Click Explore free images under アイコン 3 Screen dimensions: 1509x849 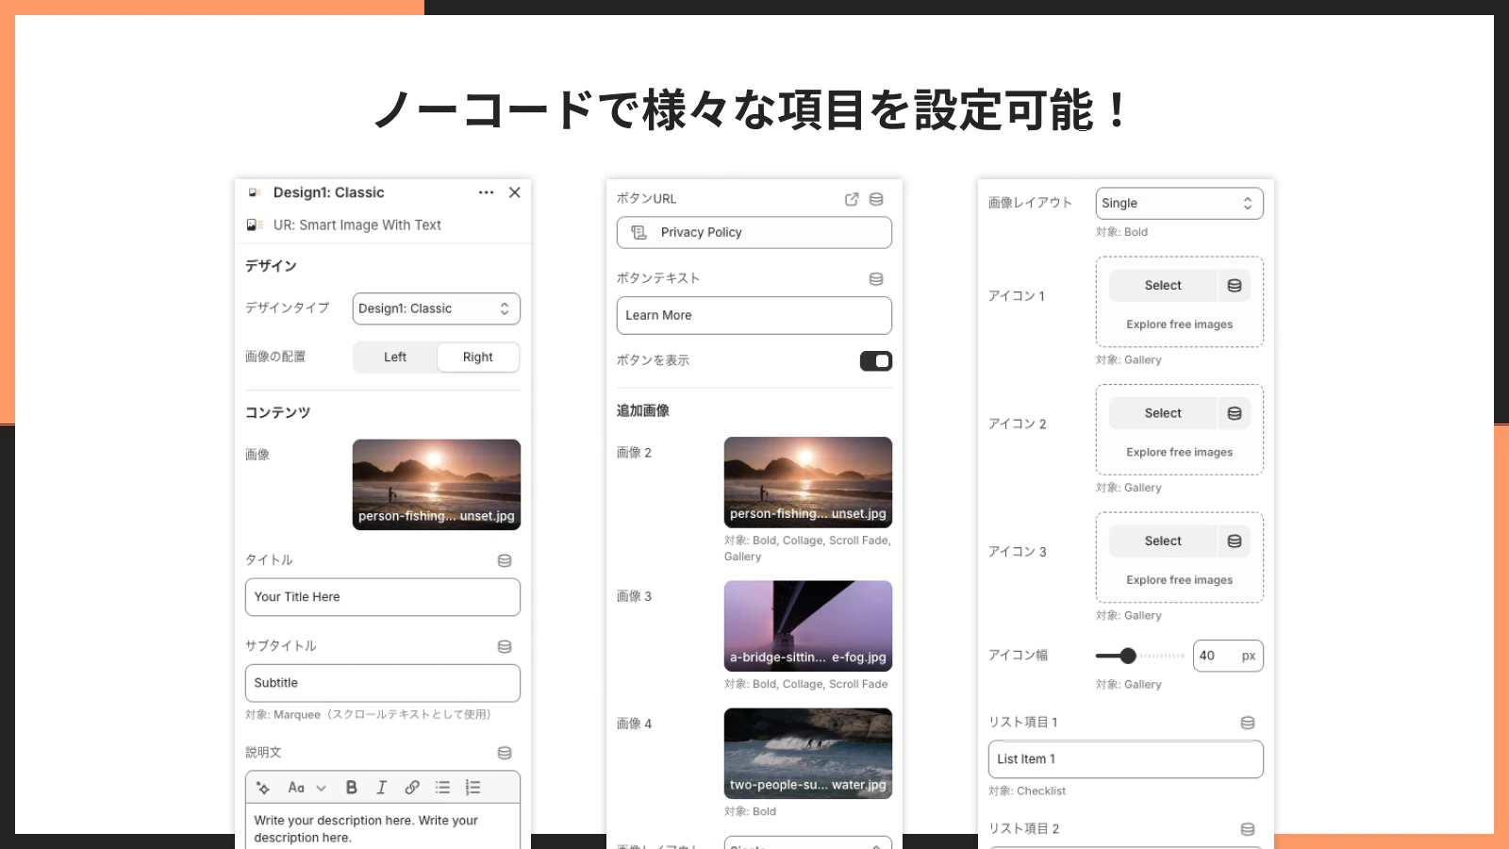(1180, 580)
